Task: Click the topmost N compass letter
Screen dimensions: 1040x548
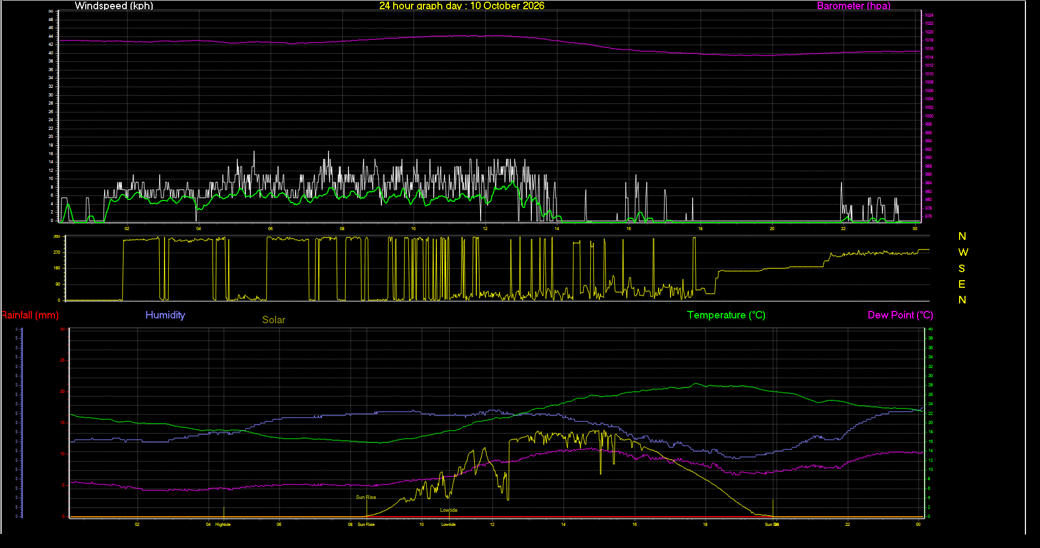Action: pyautogui.click(x=962, y=236)
